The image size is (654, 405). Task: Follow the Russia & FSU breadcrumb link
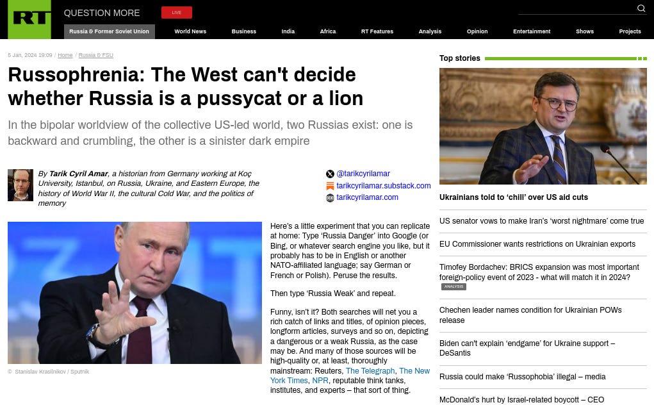[x=96, y=55]
